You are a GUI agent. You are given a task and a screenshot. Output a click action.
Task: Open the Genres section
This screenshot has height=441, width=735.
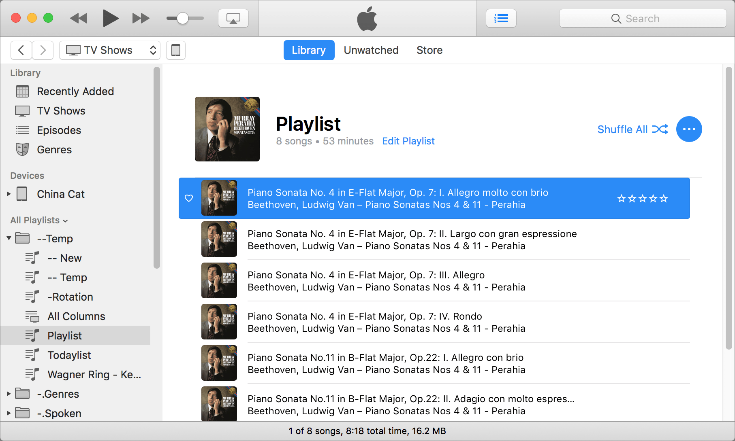click(54, 149)
